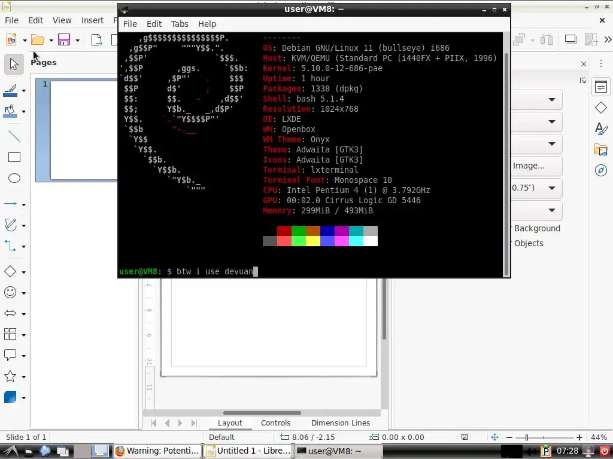This screenshot has width=613, height=459.
Task: Click the Export page icon
Action: coord(96,40)
